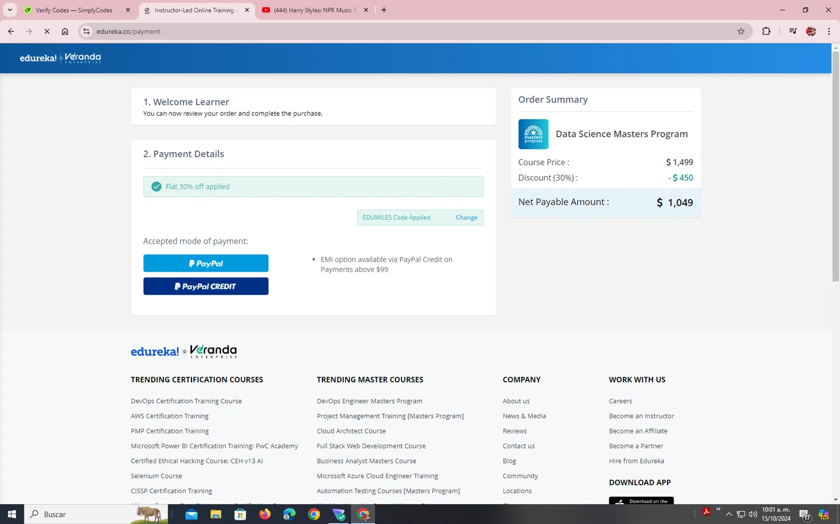Switch to Verify Codes SimplyCodes tab
The image size is (840, 524).
coord(74,10)
